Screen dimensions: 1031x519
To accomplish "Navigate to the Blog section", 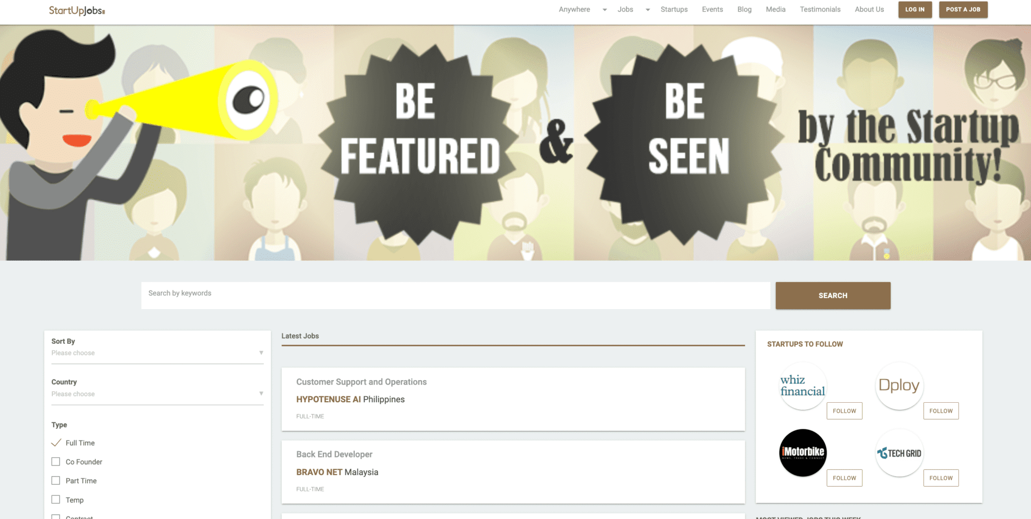I will pyautogui.click(x=744, y=9).
